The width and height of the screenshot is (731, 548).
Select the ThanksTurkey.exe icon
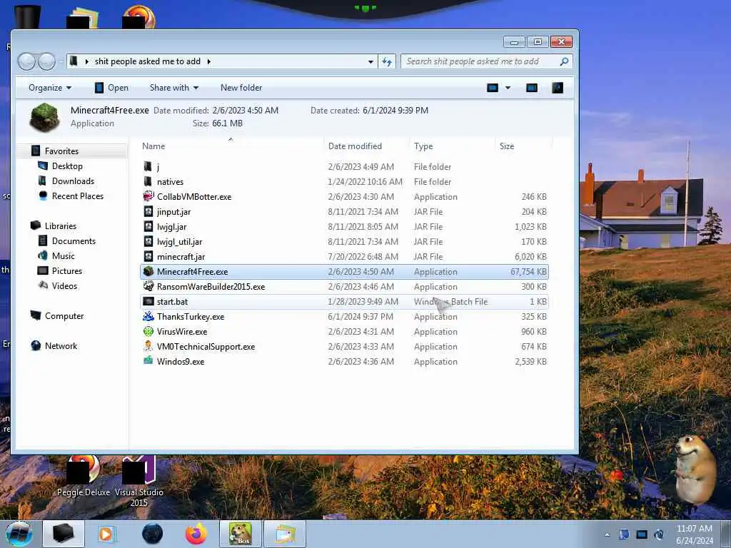point(148,316)
